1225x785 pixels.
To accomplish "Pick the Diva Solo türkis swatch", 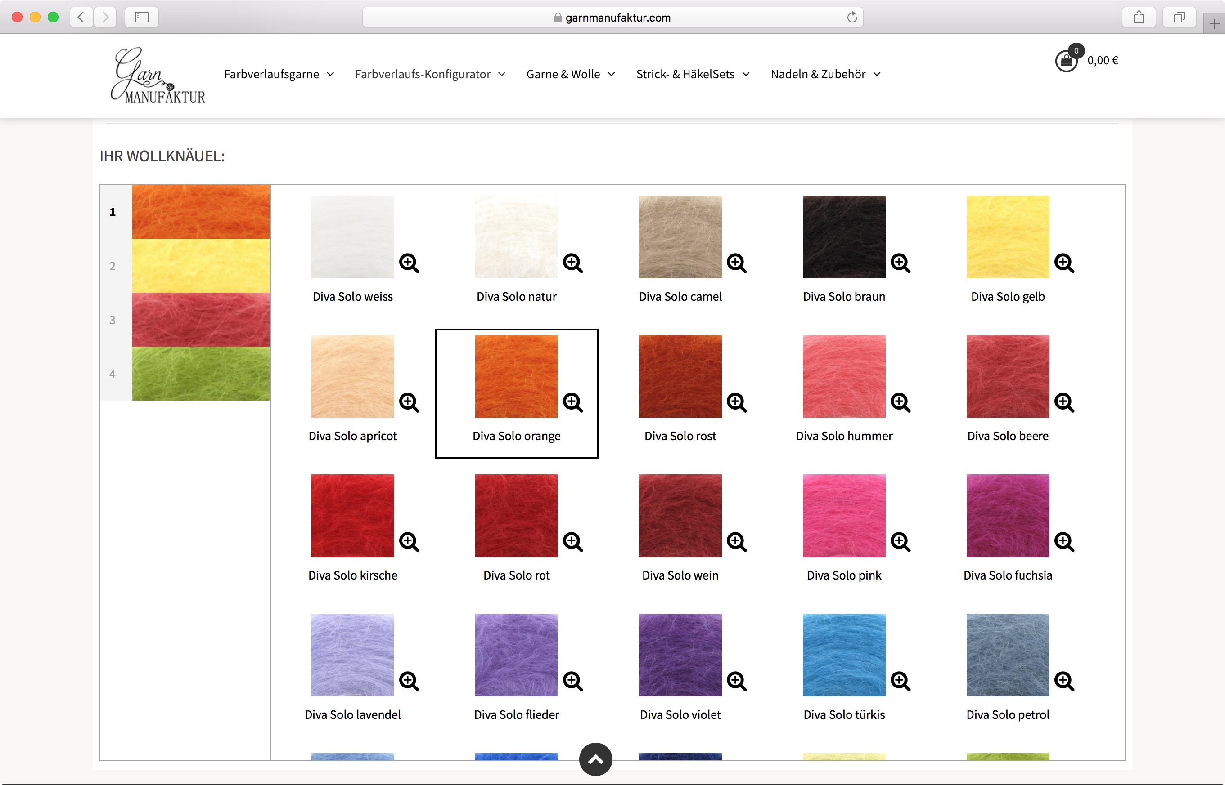I will tap(844, 655).
